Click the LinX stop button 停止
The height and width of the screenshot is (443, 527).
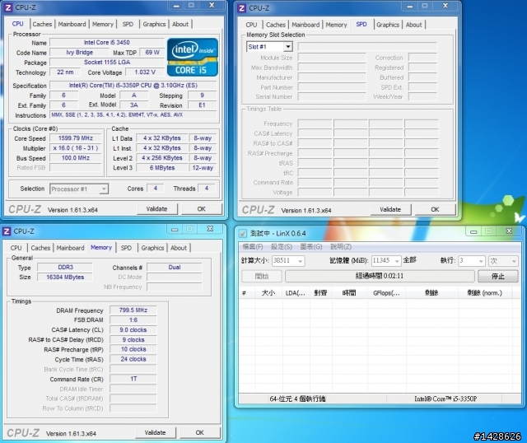(x=497, y=277)
